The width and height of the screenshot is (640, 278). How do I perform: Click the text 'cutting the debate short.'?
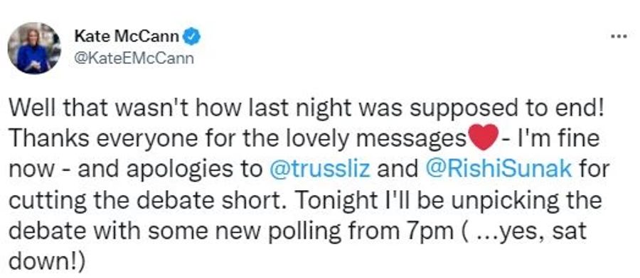(145, 200)
